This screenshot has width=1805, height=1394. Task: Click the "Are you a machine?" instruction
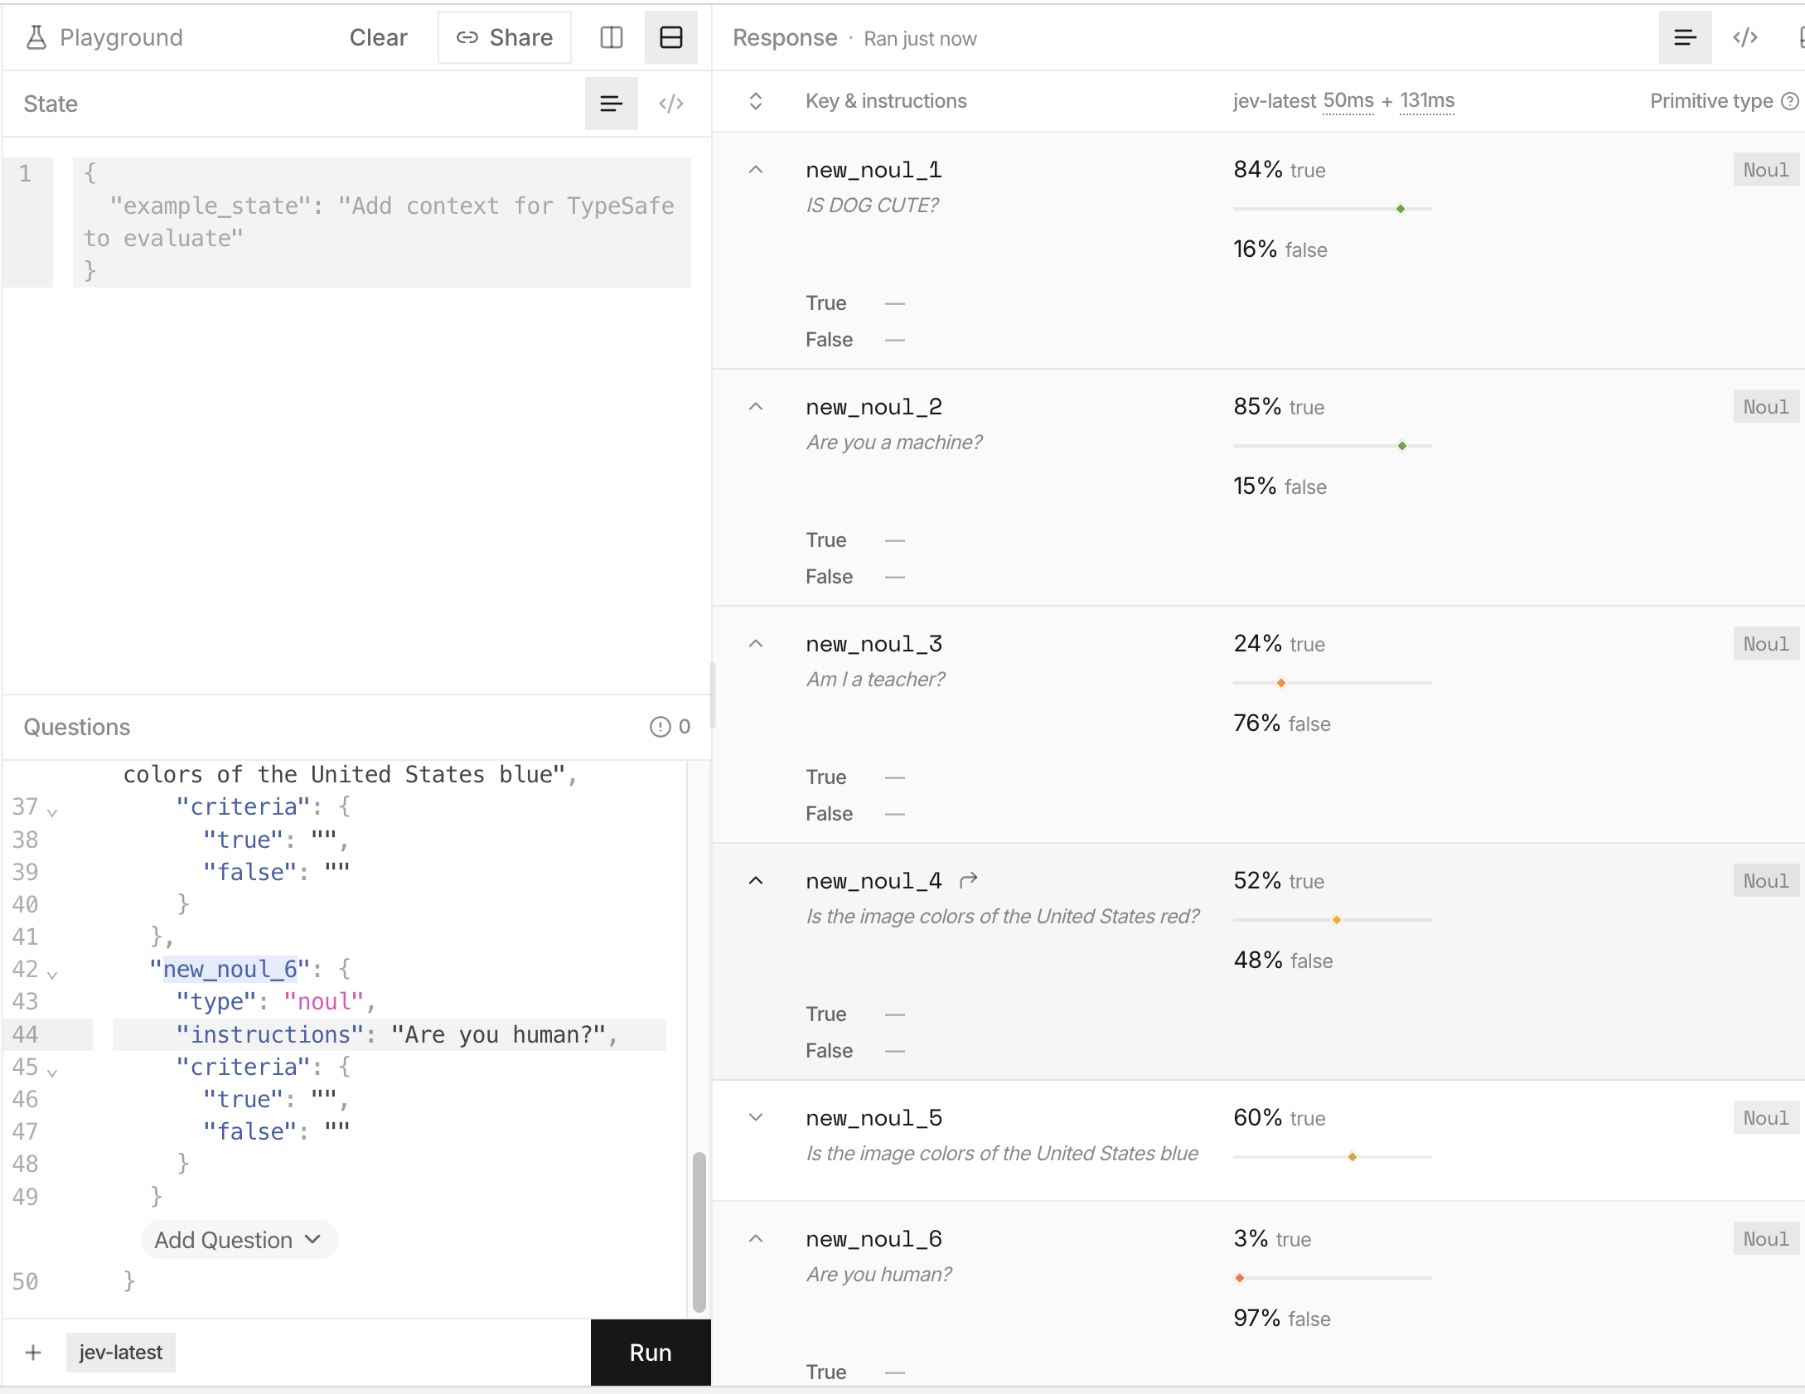[x=894, y=443]
